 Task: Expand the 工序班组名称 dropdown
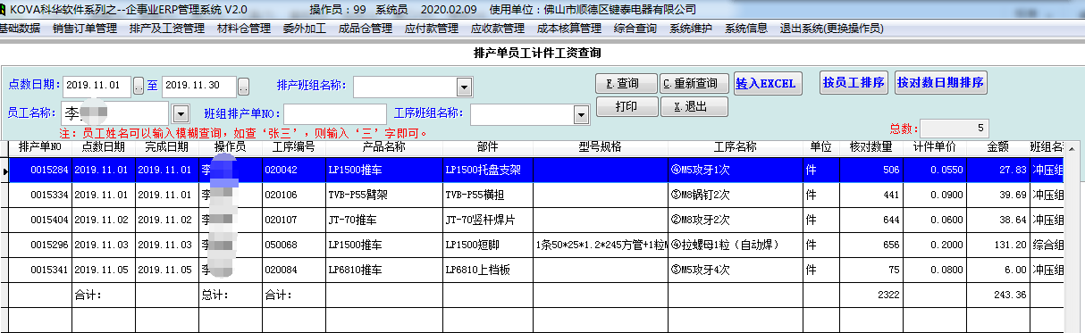pos(580,114)
